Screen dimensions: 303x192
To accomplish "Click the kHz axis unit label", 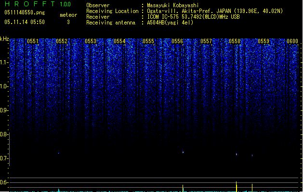I will 4,39.
